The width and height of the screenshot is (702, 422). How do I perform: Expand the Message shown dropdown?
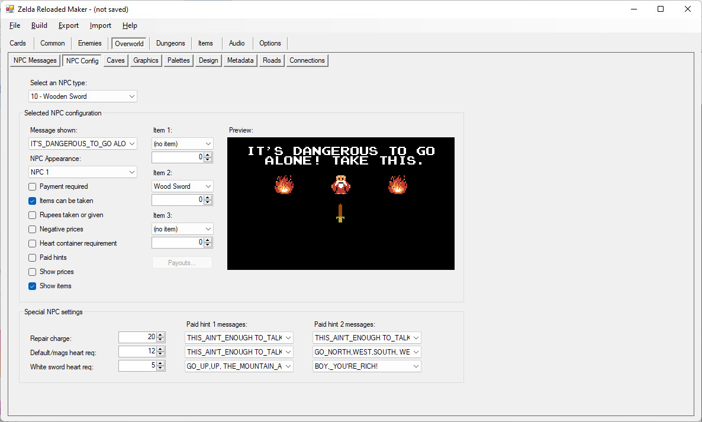83,144
